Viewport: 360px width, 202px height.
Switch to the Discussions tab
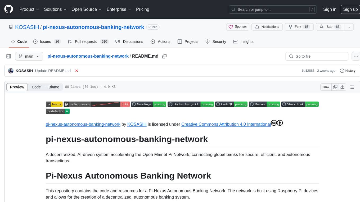tap(129, 42)
